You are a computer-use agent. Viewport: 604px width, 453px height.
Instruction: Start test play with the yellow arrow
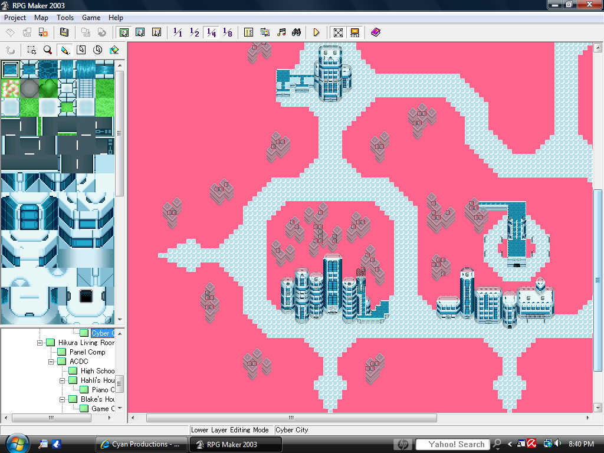[317, 32]
